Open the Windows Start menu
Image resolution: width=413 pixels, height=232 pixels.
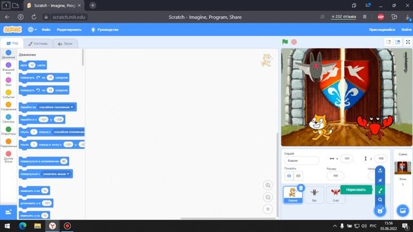click(x=7, y=226)
